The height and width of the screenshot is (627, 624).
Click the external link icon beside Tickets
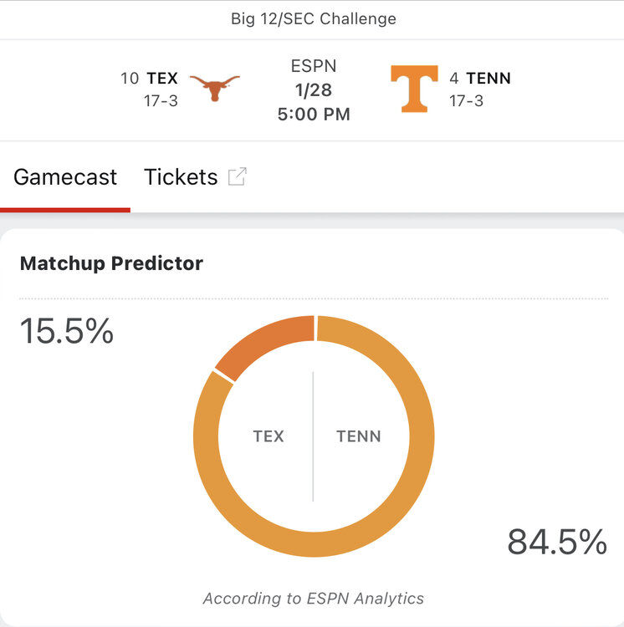pyautogui.click(x=238, y=176)
